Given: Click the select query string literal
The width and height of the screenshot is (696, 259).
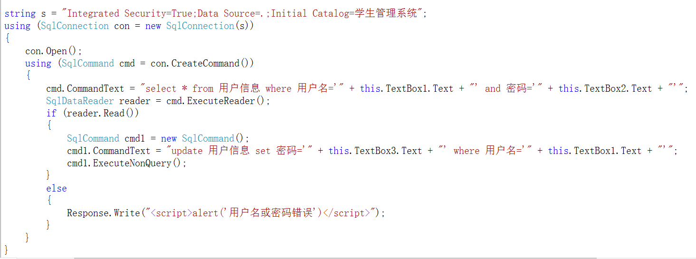Looking at the screenshot, I should tap(242, 88).
